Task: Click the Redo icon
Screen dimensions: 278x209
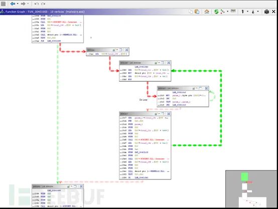Action: [43, 4]
